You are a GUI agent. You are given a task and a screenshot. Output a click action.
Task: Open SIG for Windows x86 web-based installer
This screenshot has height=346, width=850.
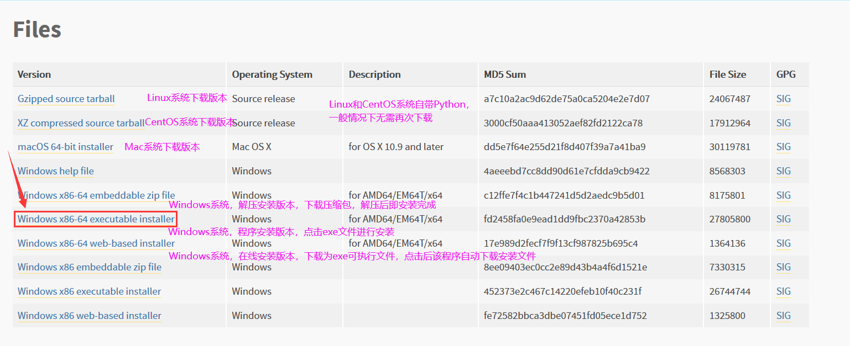(784, 316)
